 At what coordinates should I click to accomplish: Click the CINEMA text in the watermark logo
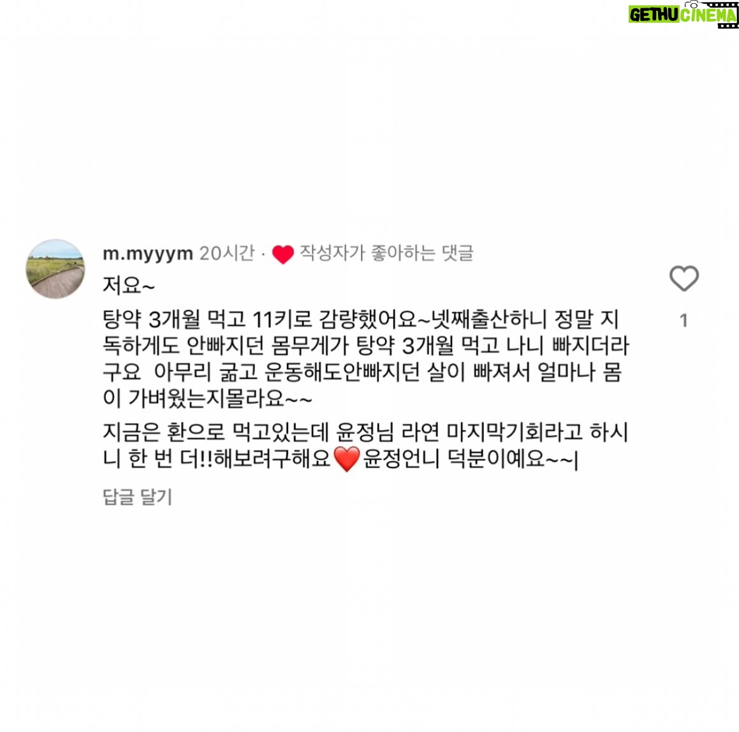pos(708,15)
